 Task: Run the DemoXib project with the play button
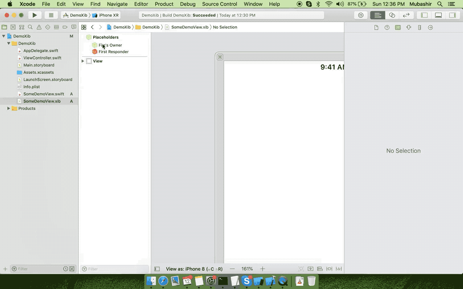35,15
